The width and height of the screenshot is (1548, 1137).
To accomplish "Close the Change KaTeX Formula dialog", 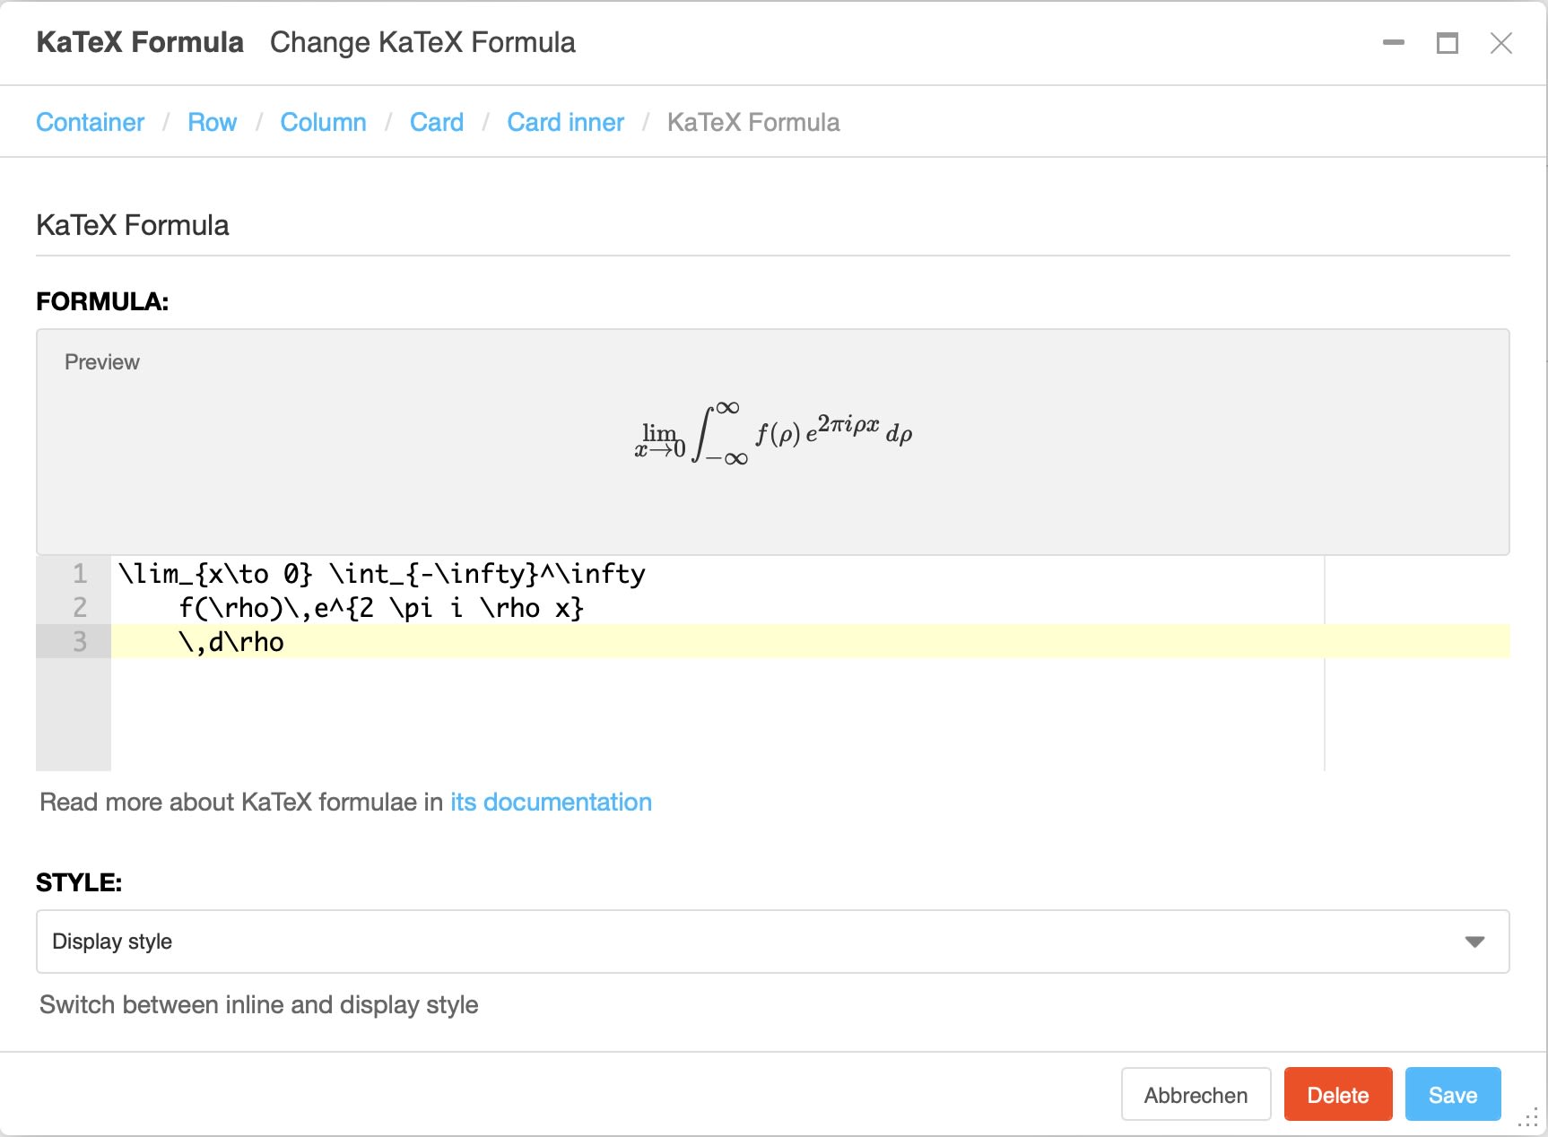I will 1500,42.
